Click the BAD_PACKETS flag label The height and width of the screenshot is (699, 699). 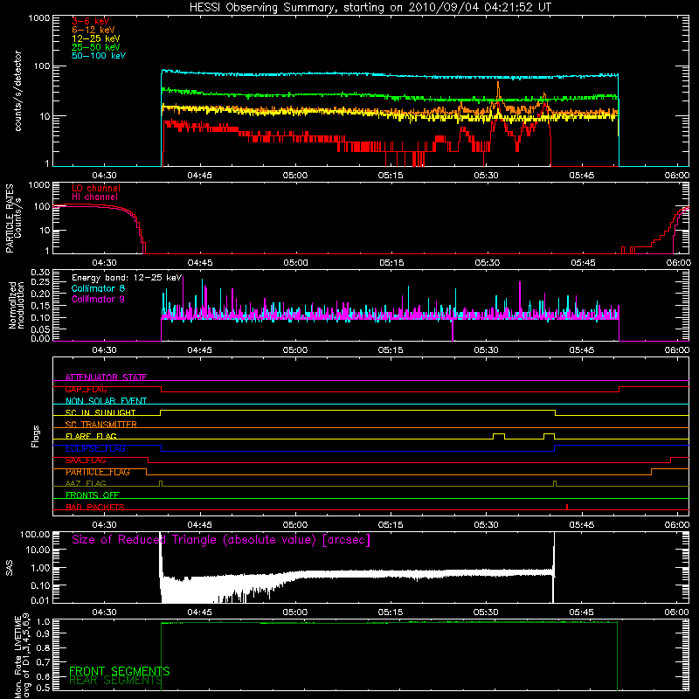click(95, 507)
